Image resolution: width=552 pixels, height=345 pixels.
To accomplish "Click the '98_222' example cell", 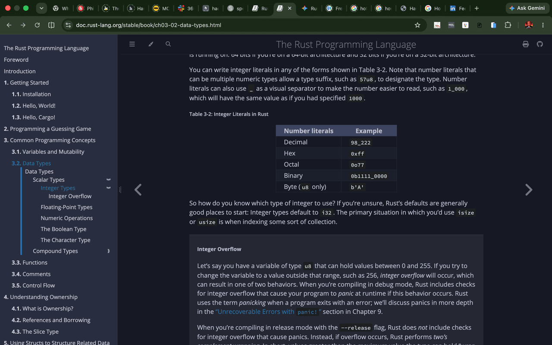I will pyautogui.click(x=369, y=142).
